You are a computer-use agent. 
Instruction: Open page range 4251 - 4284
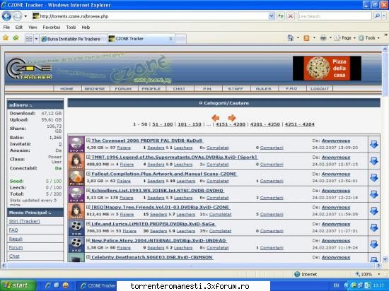click(299, 124)
